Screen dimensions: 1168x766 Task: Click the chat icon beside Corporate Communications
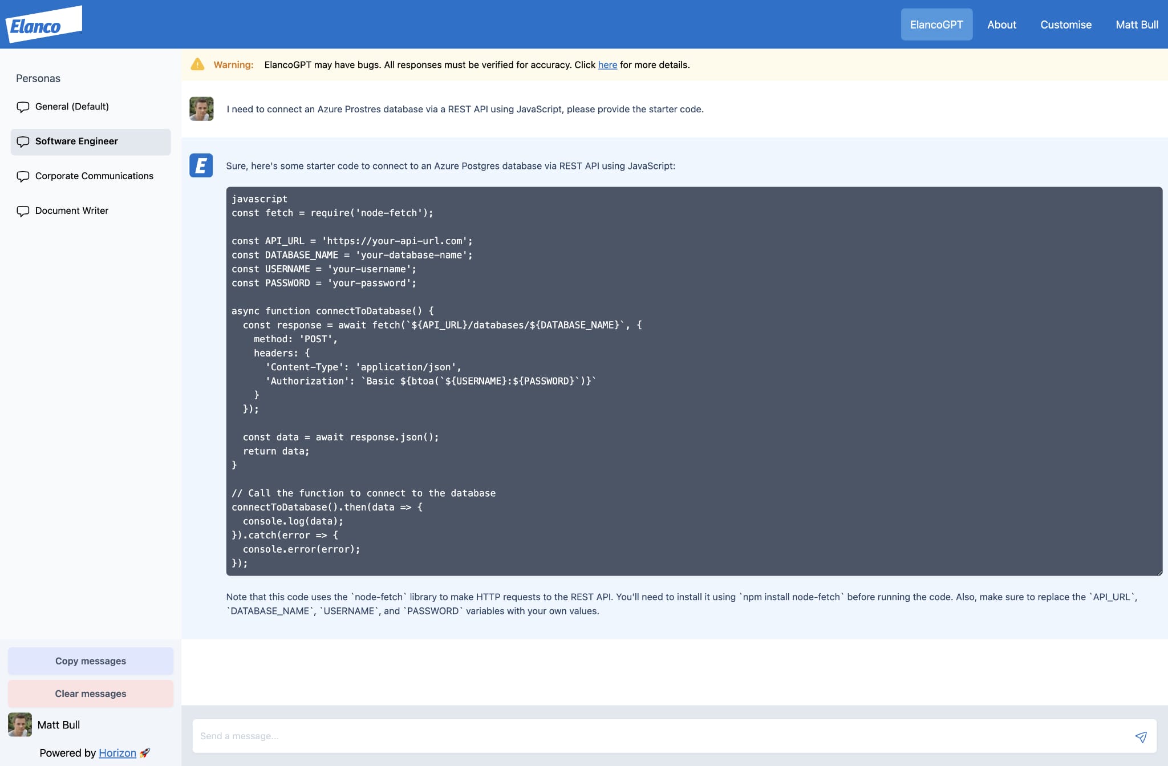[x=23, y=176]
